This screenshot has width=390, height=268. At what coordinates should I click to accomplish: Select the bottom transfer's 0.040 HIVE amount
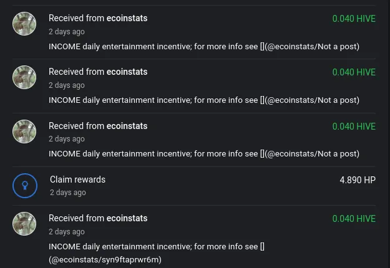[354, 219]
